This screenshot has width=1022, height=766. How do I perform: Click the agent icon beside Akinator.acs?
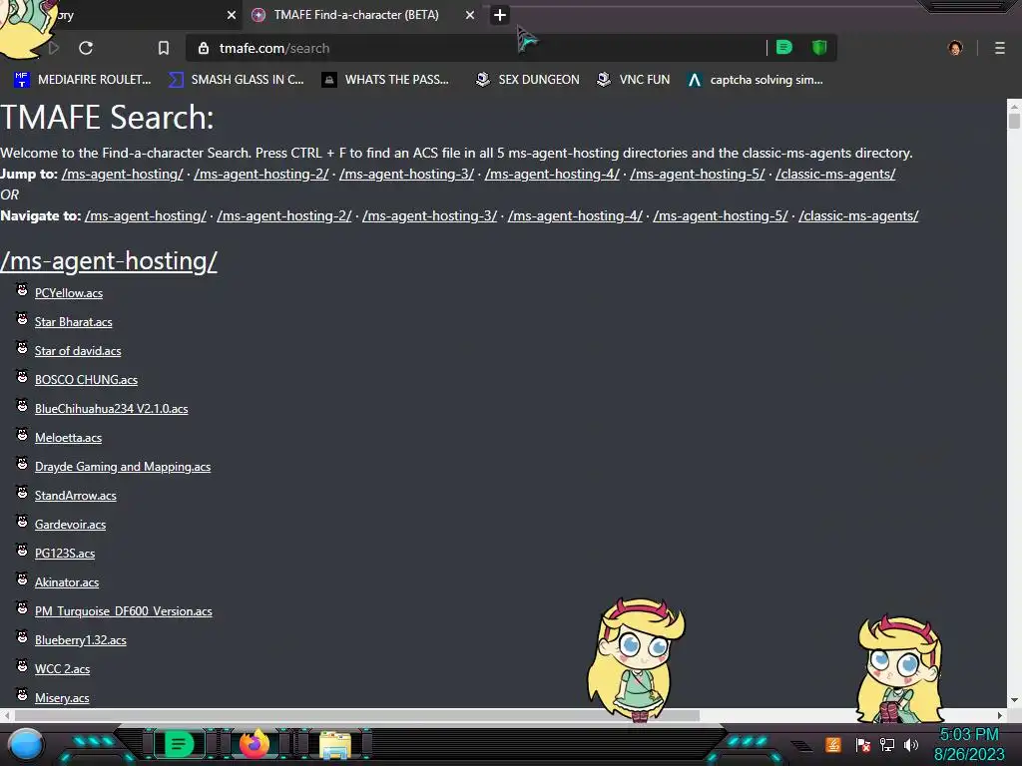[x=22, y=578]
